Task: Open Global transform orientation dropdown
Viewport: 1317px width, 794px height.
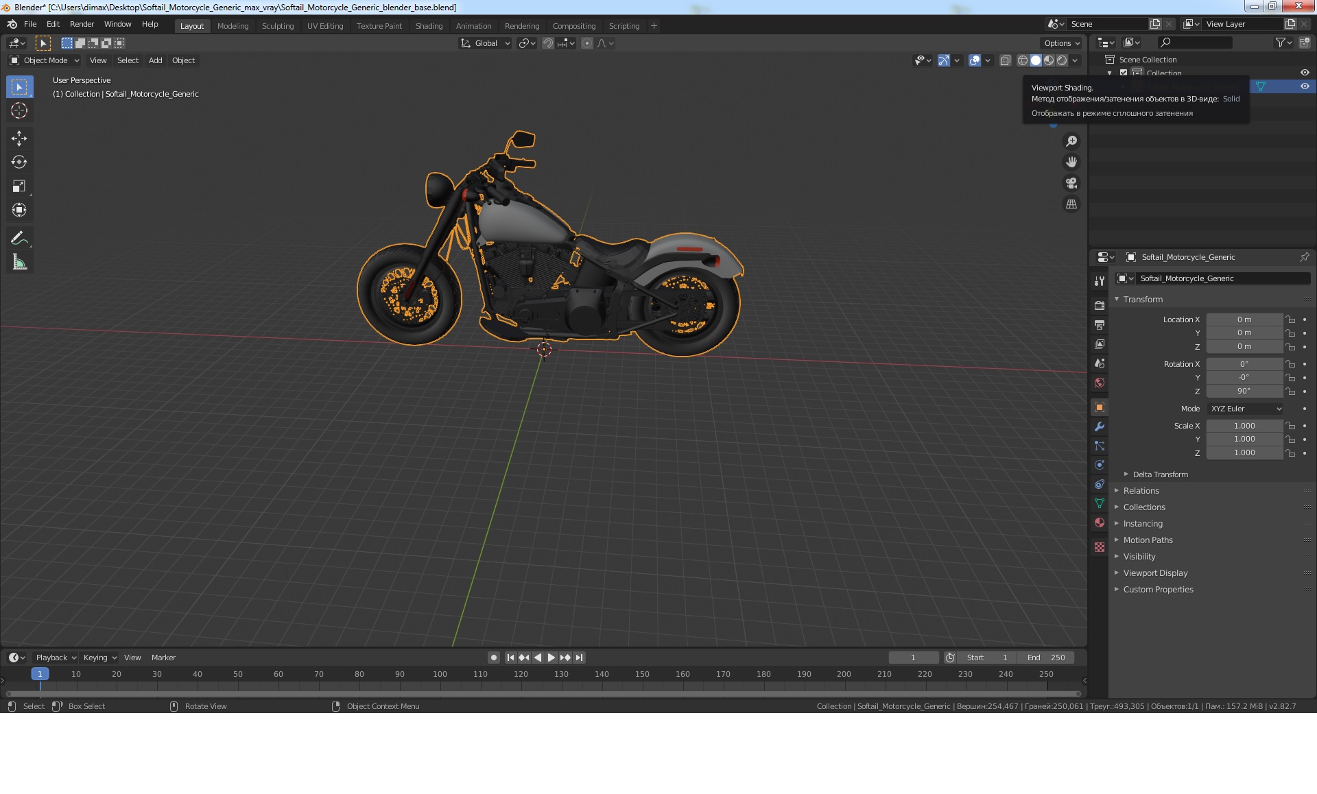Action: coord(485,43)
